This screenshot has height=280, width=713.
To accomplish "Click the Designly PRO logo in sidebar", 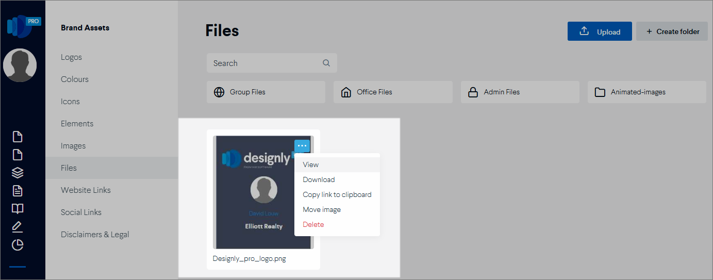I will point(23,26).
